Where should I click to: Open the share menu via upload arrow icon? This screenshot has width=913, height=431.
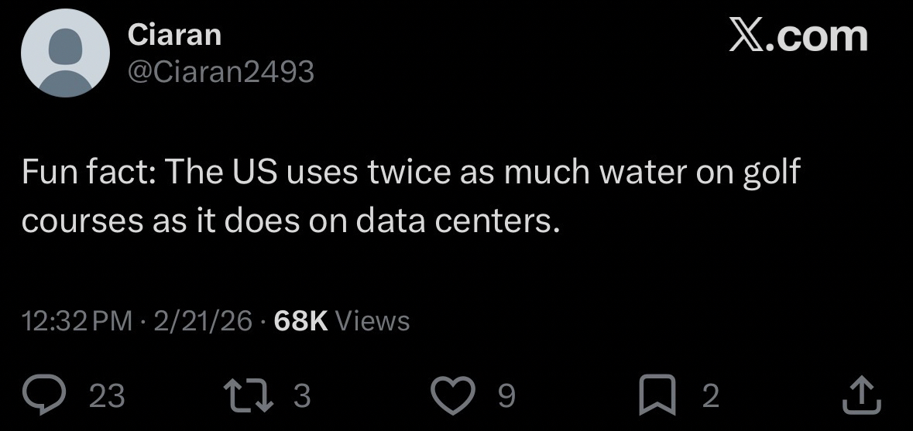click(861, 395)
